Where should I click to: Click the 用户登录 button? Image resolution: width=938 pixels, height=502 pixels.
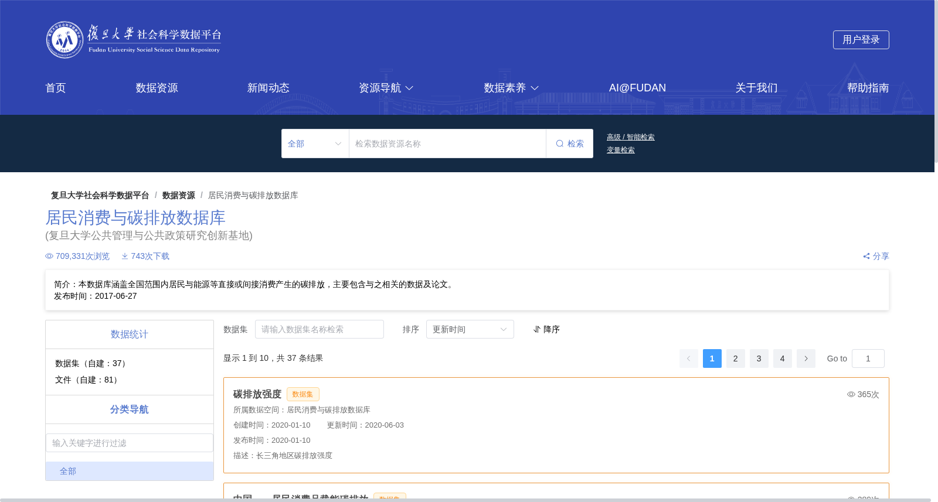pyautogui.click(x=861, y=40)
